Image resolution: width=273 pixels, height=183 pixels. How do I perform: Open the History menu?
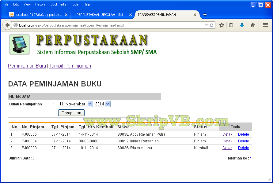40,4
